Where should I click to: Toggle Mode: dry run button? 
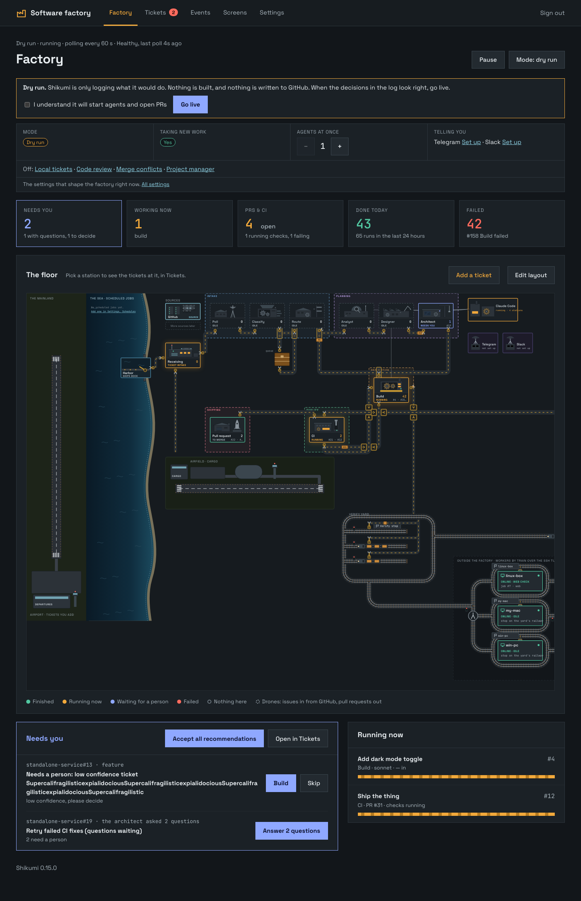(x=537, y=60)
